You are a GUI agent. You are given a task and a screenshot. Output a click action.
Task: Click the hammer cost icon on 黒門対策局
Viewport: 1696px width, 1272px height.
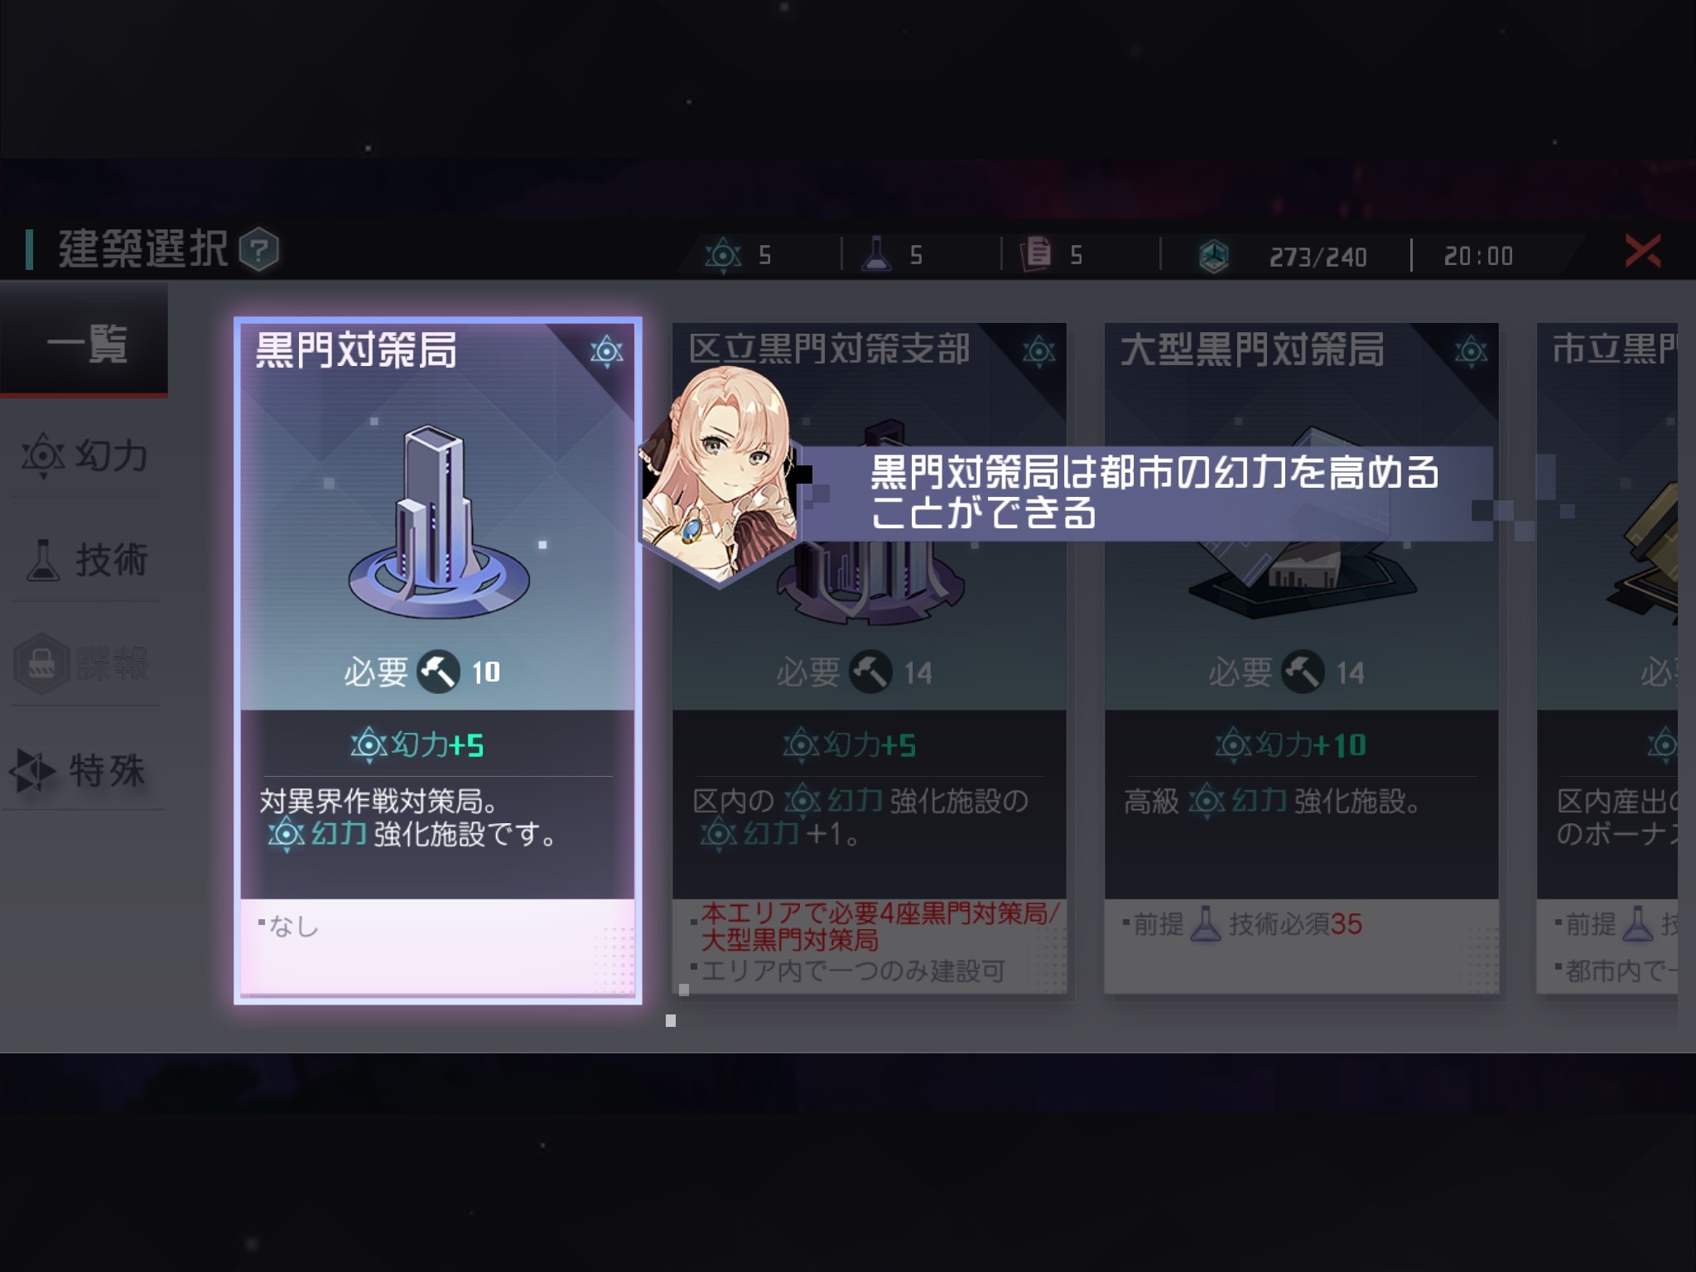click(x=438, y=672)
